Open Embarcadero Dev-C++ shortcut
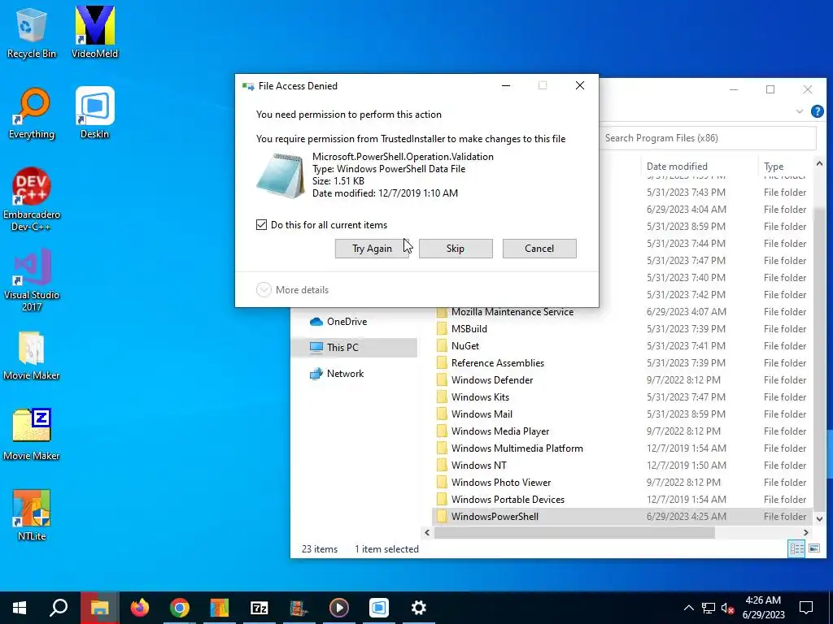833x624 pixels. coord(32,200)
